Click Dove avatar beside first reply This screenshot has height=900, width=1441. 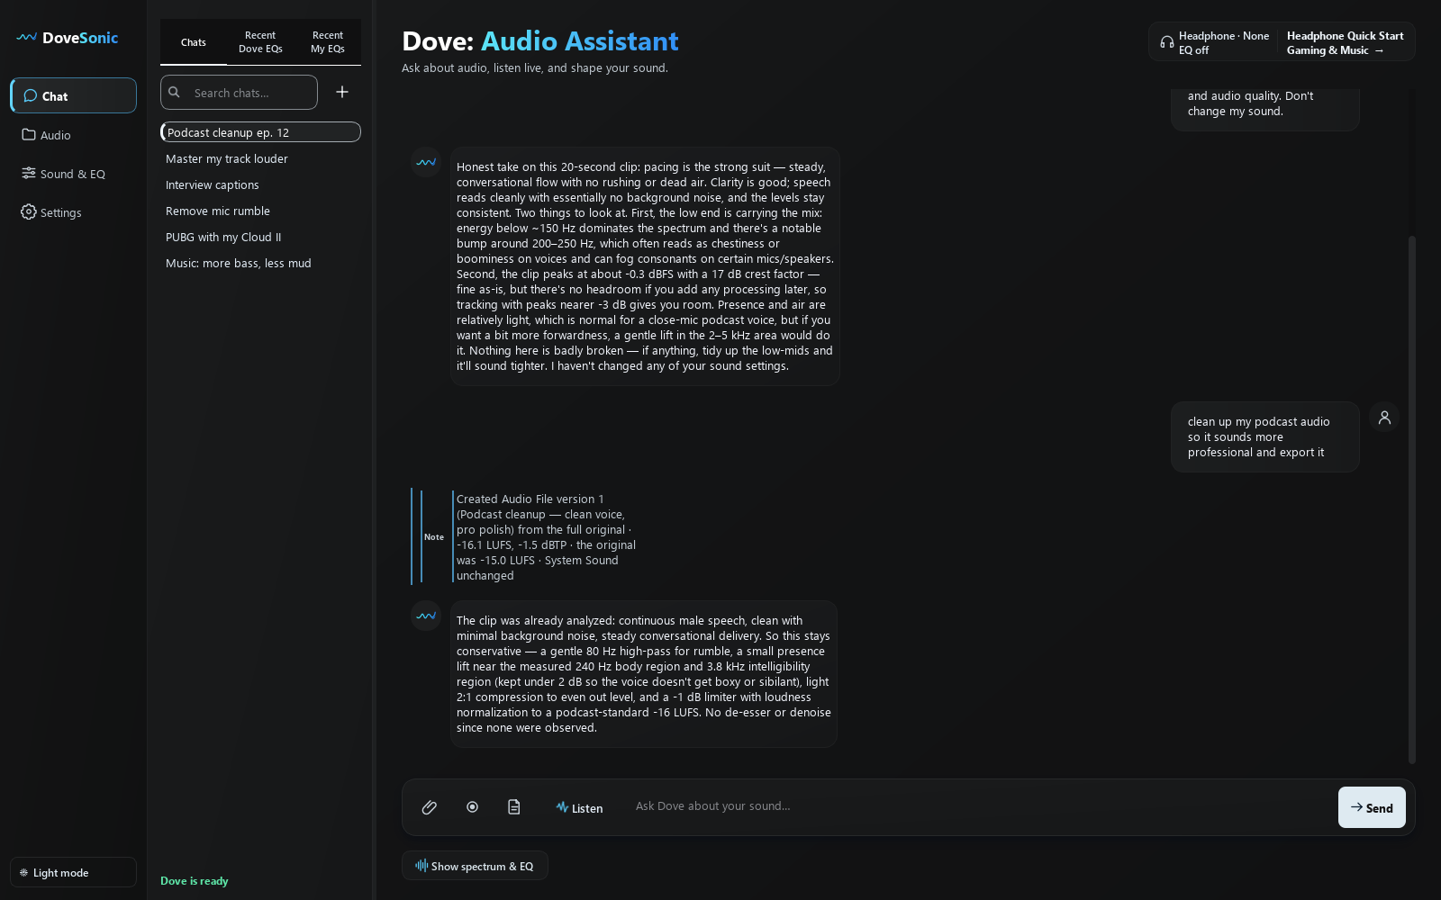pyautogui.click(x=426, y=162)
